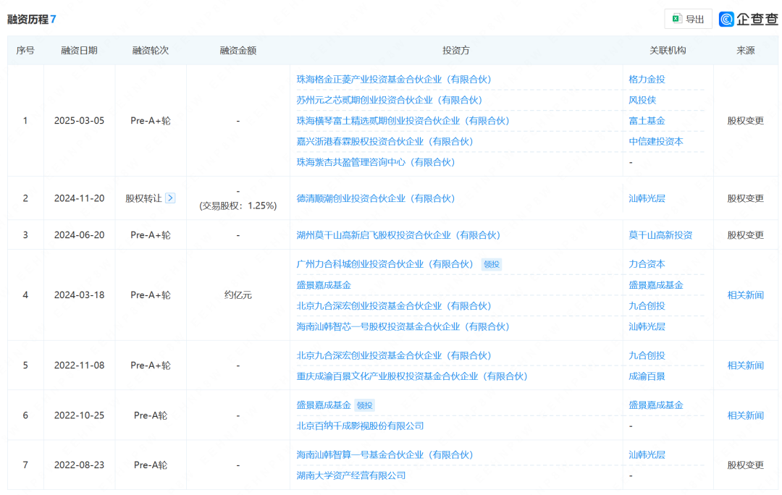The width and height of the screenshot is (782, 495).
Task: Click the 来源 column header
Action: [x=746, y=51]
